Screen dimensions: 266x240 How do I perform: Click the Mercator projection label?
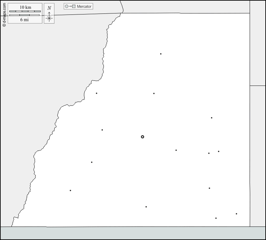point(84,6)
